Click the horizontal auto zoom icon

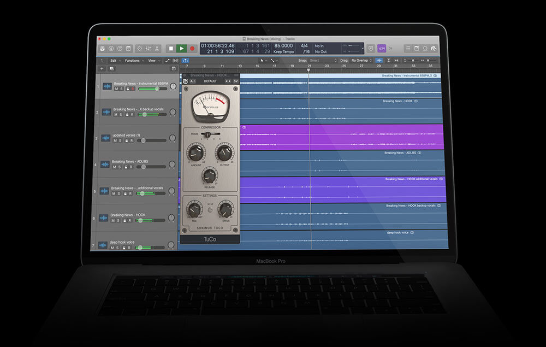[396, 61]
